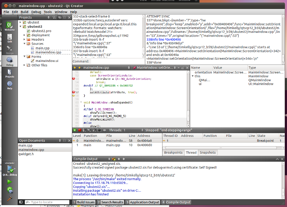Image resolution: width=287 pixels, height=207 pixels.
Task: Go back in editor navigation history
Action: tap(75, 68)
